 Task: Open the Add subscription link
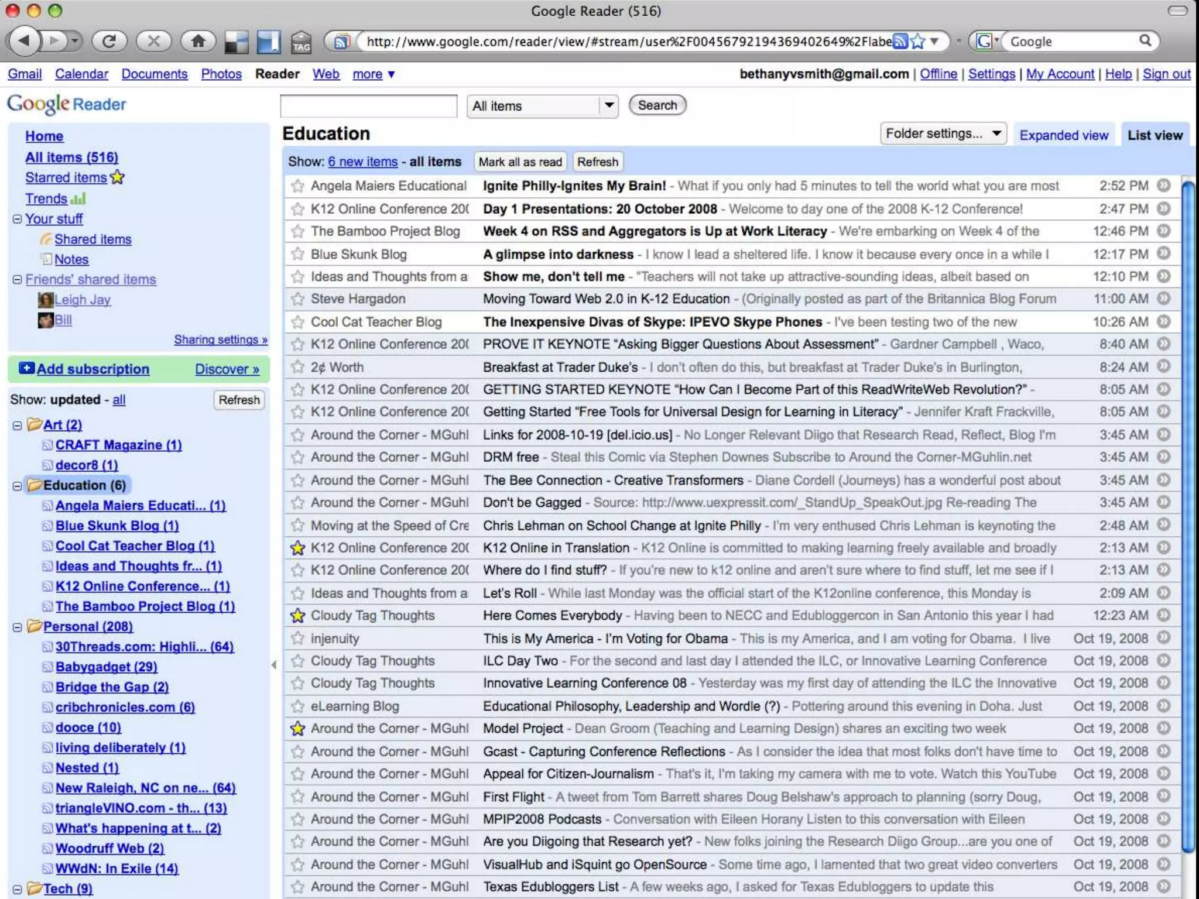(93, 369)
